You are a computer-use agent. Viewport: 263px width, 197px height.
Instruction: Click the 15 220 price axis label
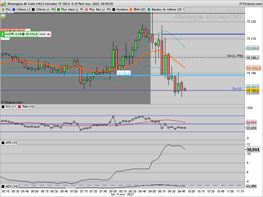click(251, 22)
